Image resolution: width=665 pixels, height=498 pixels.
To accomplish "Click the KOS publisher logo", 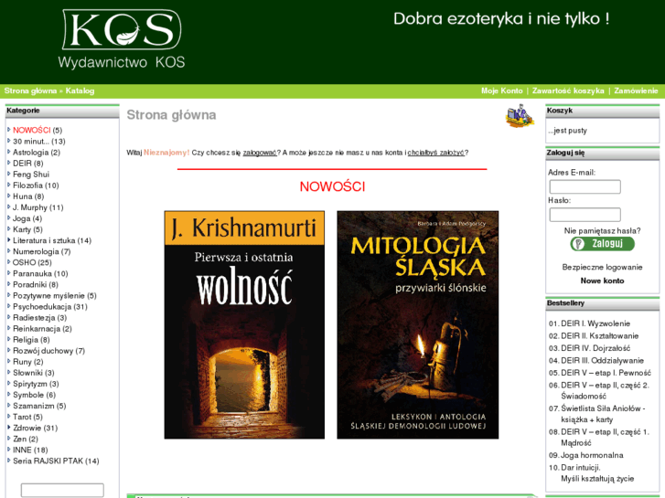I will [122, 39].
